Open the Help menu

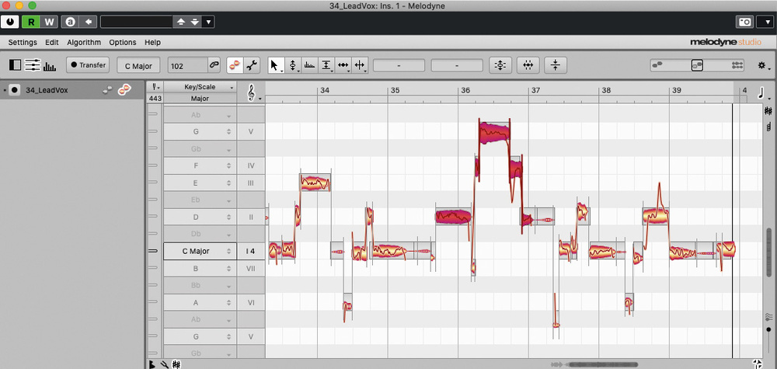click(152, 43)
